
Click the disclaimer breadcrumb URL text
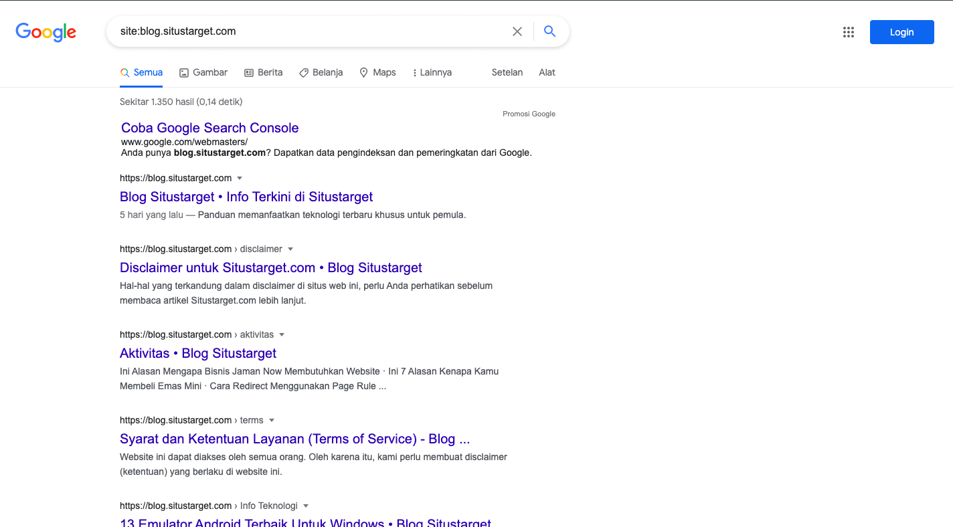tap(201, 249)
